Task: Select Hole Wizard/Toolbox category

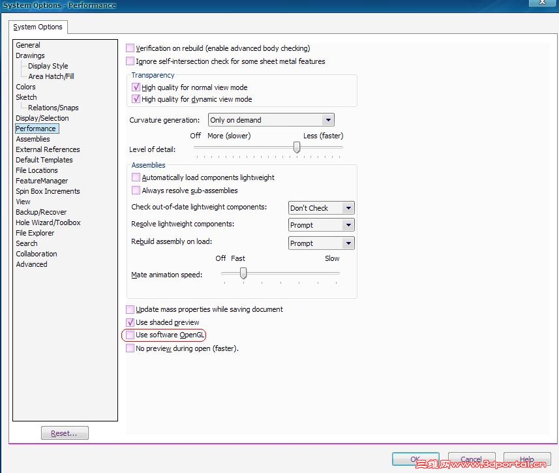Action: (x=48, y=222)
